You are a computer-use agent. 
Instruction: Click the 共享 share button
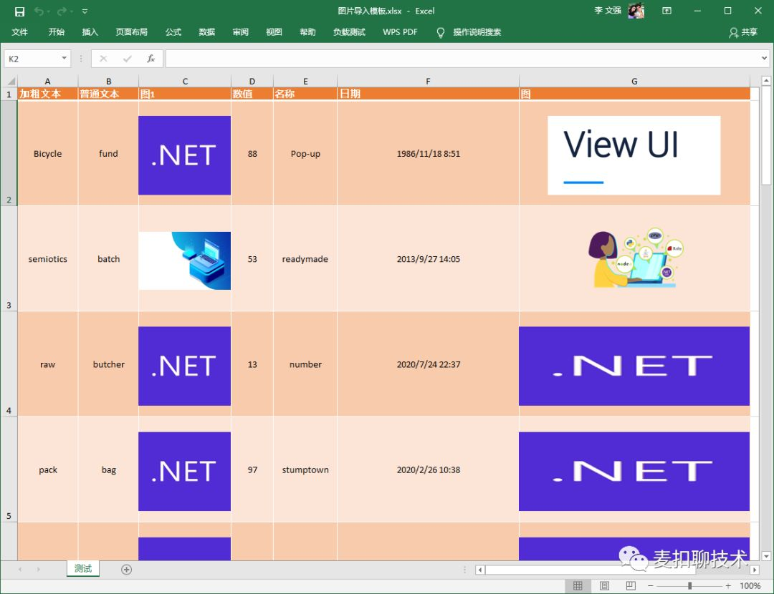pyautogui.click(x=743, y=32)
